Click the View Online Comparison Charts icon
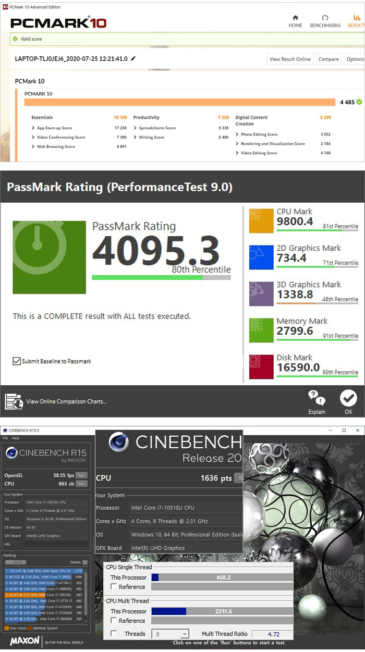This screenshot has width=365, height=652. tap(14, 401)
